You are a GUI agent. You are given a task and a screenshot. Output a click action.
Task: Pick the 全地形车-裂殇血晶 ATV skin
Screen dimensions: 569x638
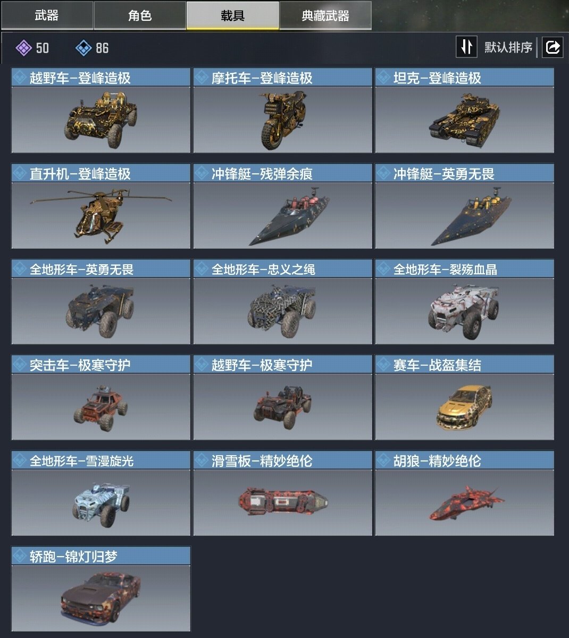point(465,302)
